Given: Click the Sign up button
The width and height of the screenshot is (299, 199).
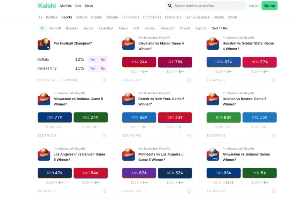Looking at the screenshot, I should click(x=269, y=6).
